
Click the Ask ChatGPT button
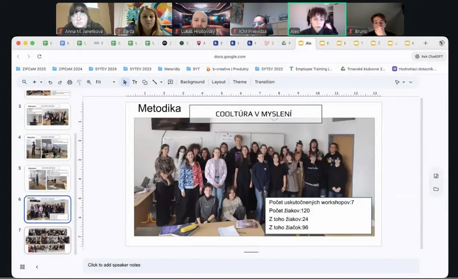point(429,56)
